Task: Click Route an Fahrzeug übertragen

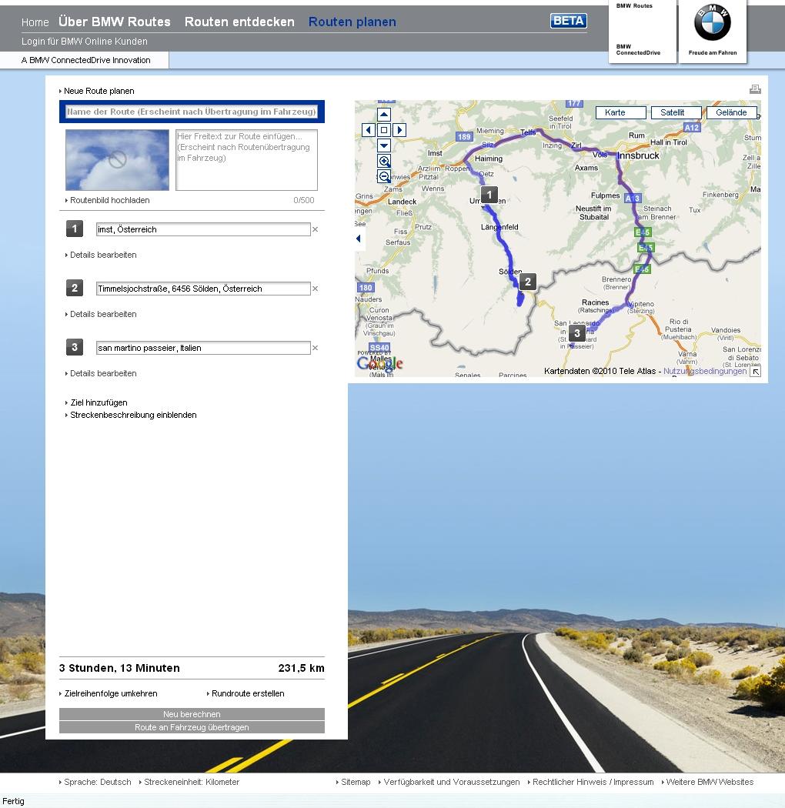Action: (192, 727)
